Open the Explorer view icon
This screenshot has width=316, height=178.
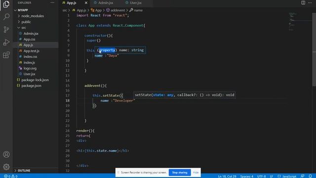pyautogui.click(x=6, y=4)
